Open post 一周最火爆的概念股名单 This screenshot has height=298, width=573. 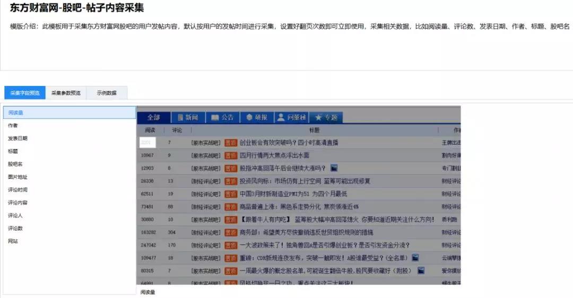pos(326,270)
